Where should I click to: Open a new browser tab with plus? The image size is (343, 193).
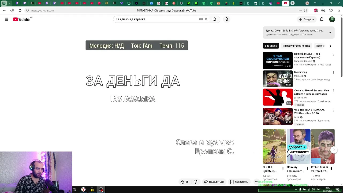click(293, 3)
